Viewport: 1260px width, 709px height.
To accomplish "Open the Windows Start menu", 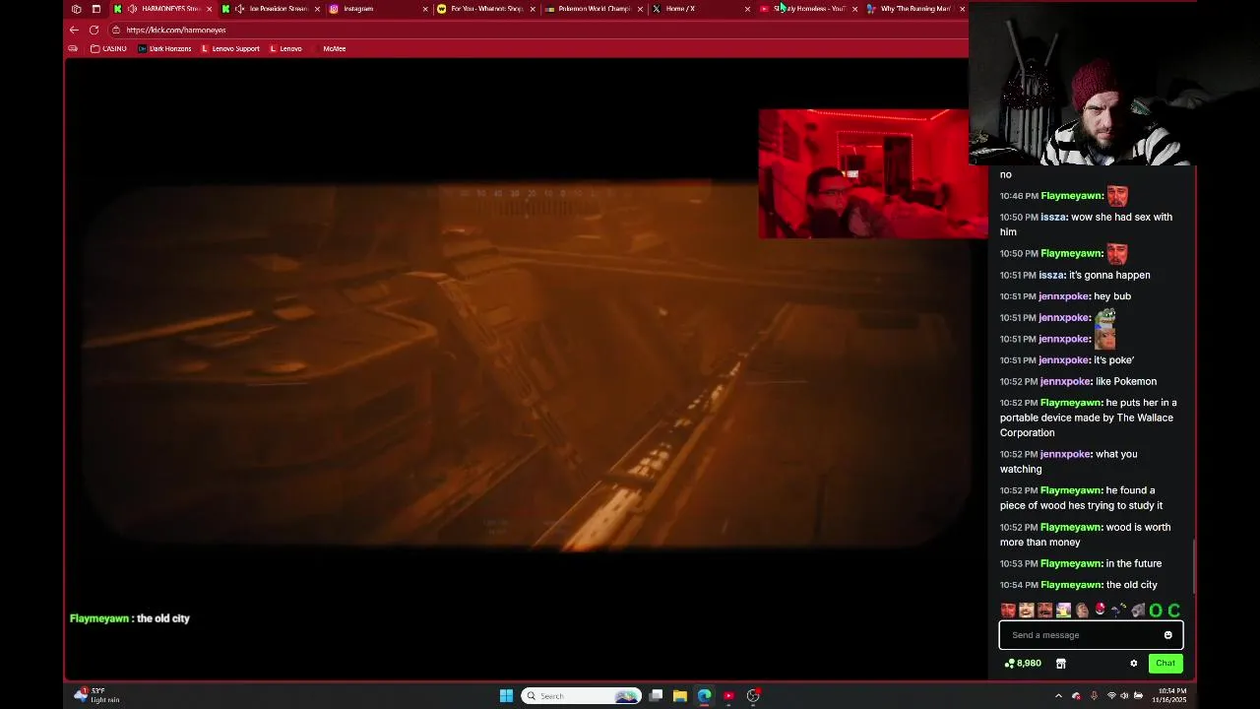I will [506, 696].
